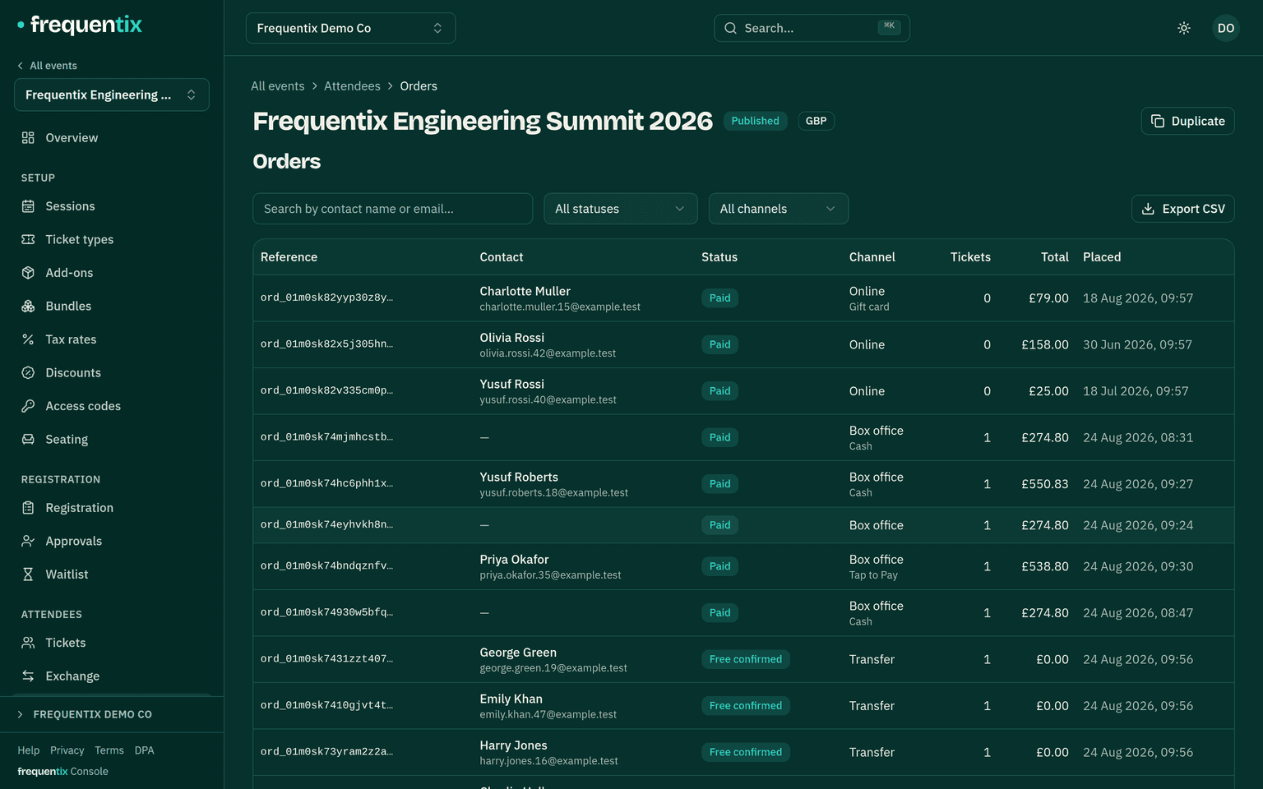
Task: Click contact name Yusuf Roberts
Action: [x=519, y=477]
